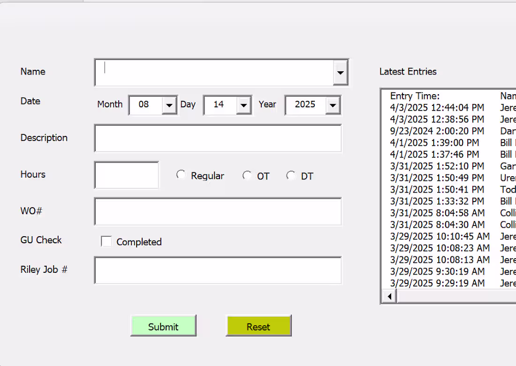This screenshot has width=516, height=366.
Task: Click the left scroll arrow under Latest Entries
Action: pos(389,296)
